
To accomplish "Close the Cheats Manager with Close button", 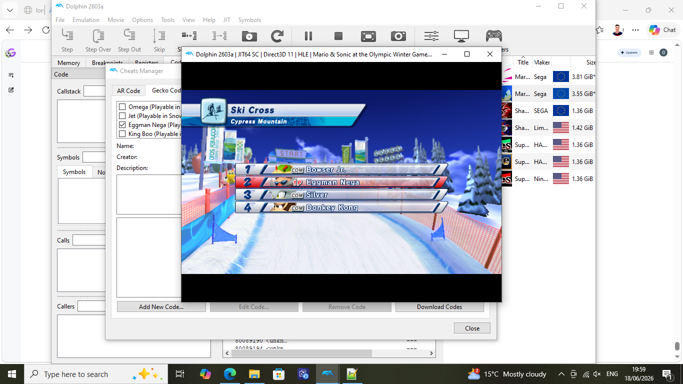I will pos(472,328).
